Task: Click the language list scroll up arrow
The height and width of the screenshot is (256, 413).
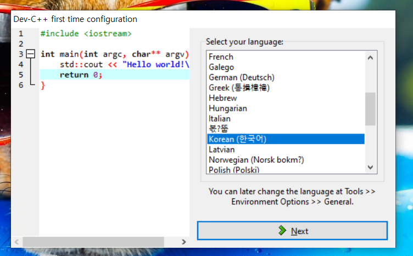Action: tap(370, 58)
